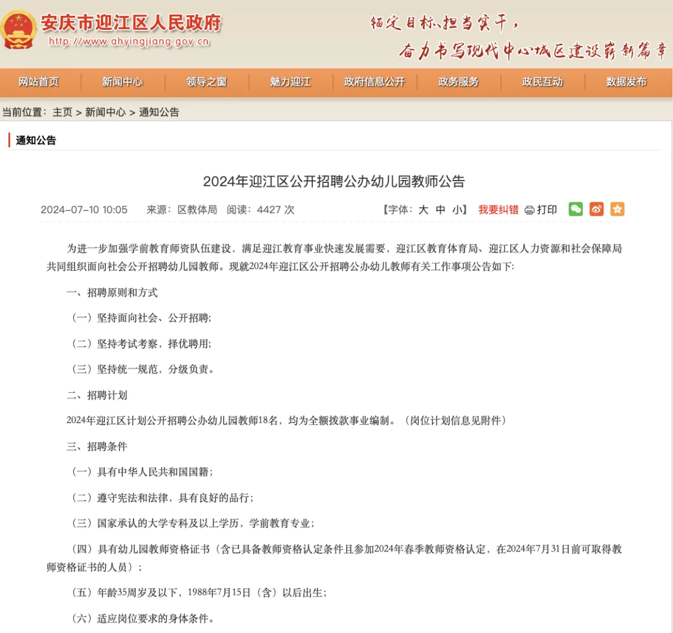The width and height of the screenshot is (673, 633).
Task: Share article via the Weibo icon
Action: 596,209
